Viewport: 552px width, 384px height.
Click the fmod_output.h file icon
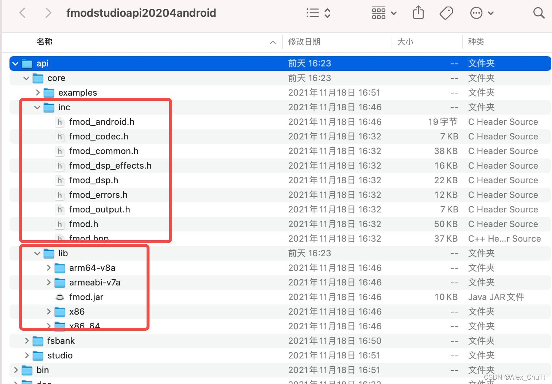tap(60, 210)
